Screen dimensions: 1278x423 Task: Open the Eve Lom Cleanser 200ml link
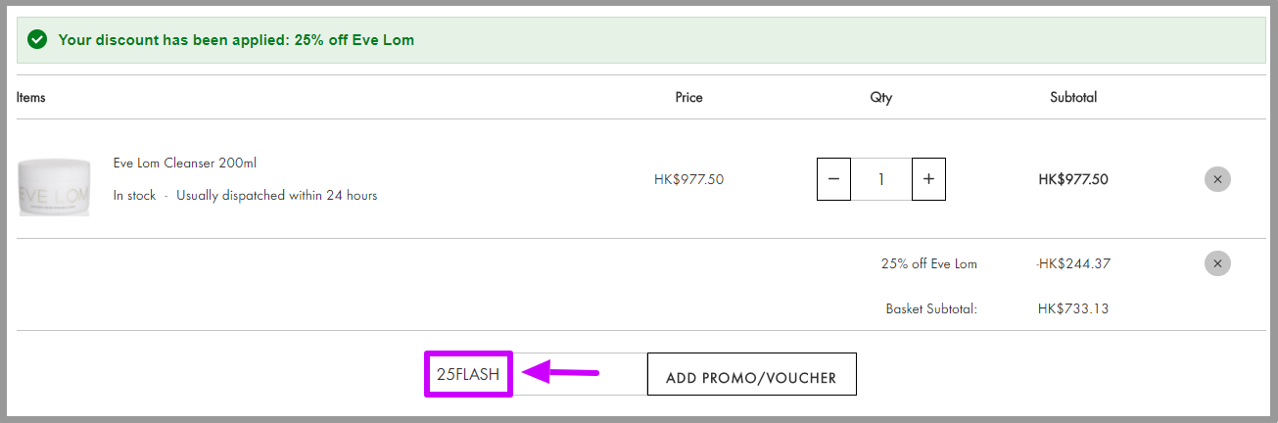(185, 164)
